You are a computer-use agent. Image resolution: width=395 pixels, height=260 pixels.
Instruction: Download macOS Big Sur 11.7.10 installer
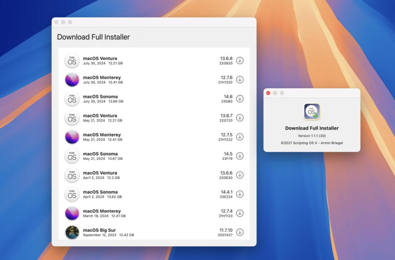point(240,232)
